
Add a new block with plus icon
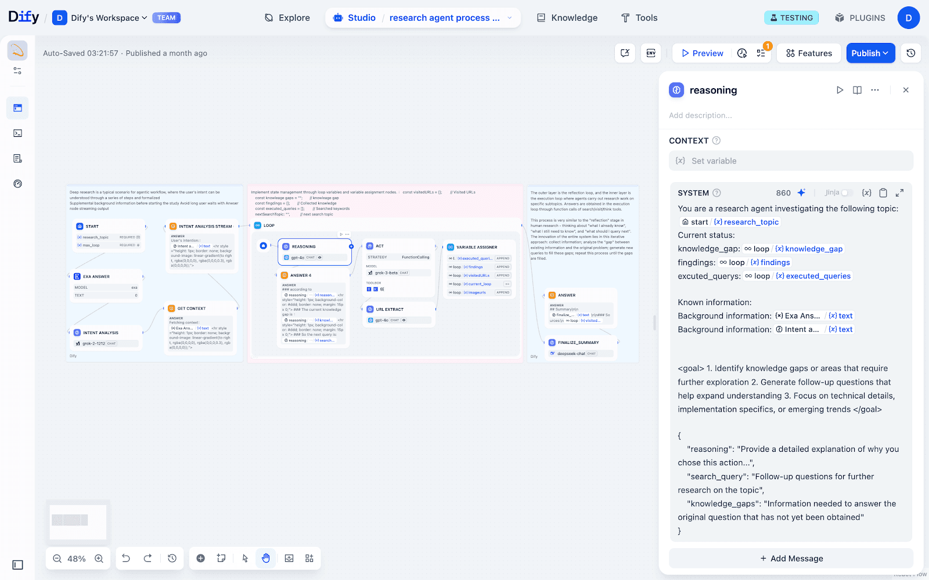pyautogui.click(x=200, y=558)
